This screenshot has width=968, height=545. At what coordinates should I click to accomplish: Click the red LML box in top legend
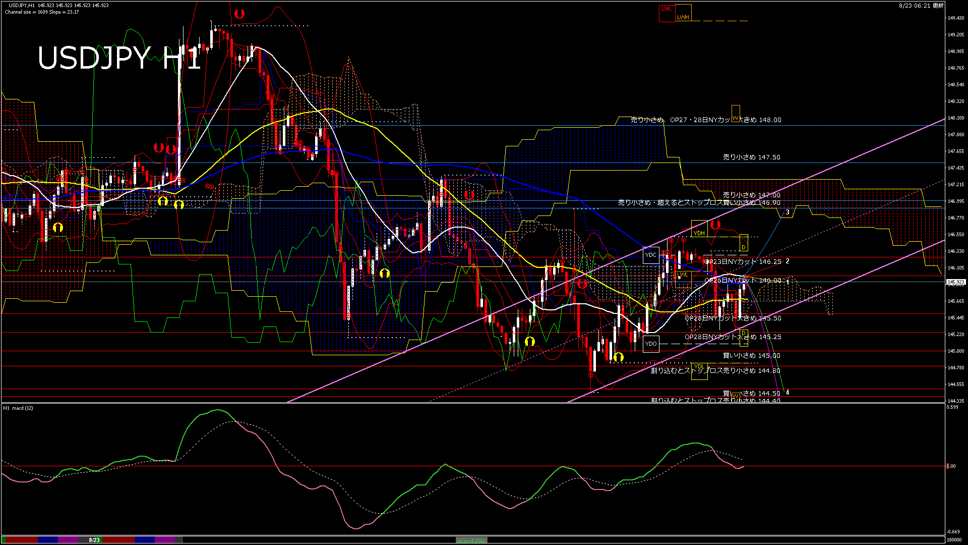click(x=667, y=13)
